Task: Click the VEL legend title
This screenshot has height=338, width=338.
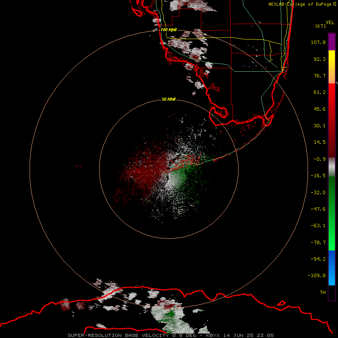Action: click(x=330, y=23)
